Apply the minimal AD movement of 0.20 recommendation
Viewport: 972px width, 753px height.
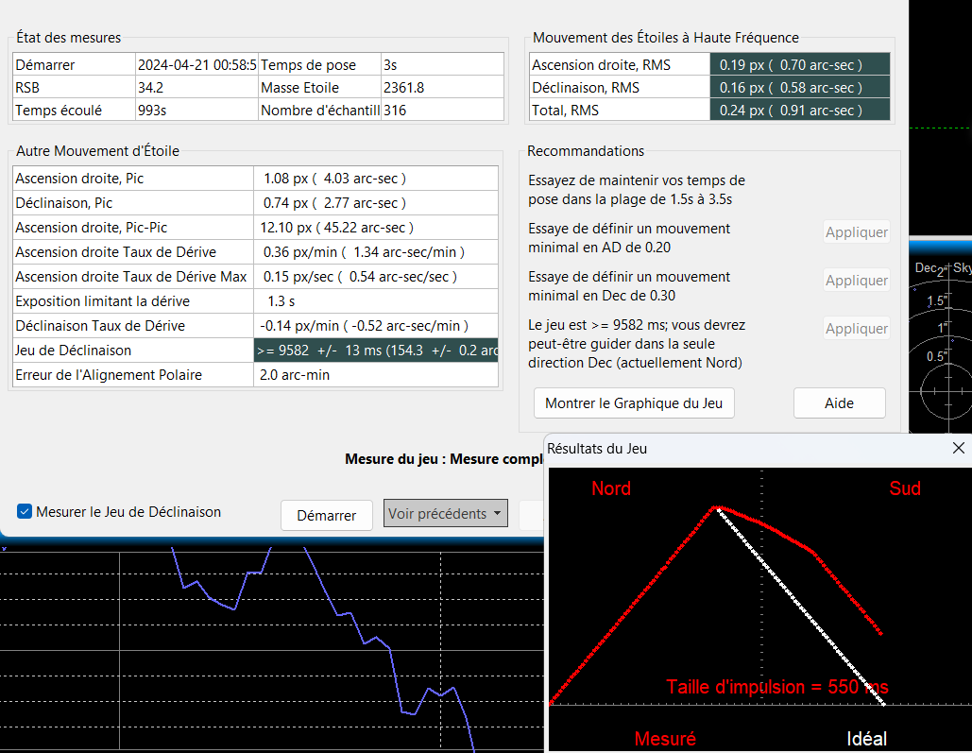pos(856,232)
